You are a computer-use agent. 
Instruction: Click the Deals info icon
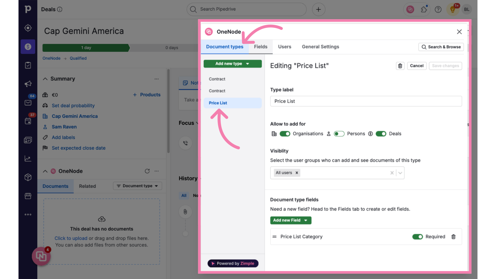60,9
